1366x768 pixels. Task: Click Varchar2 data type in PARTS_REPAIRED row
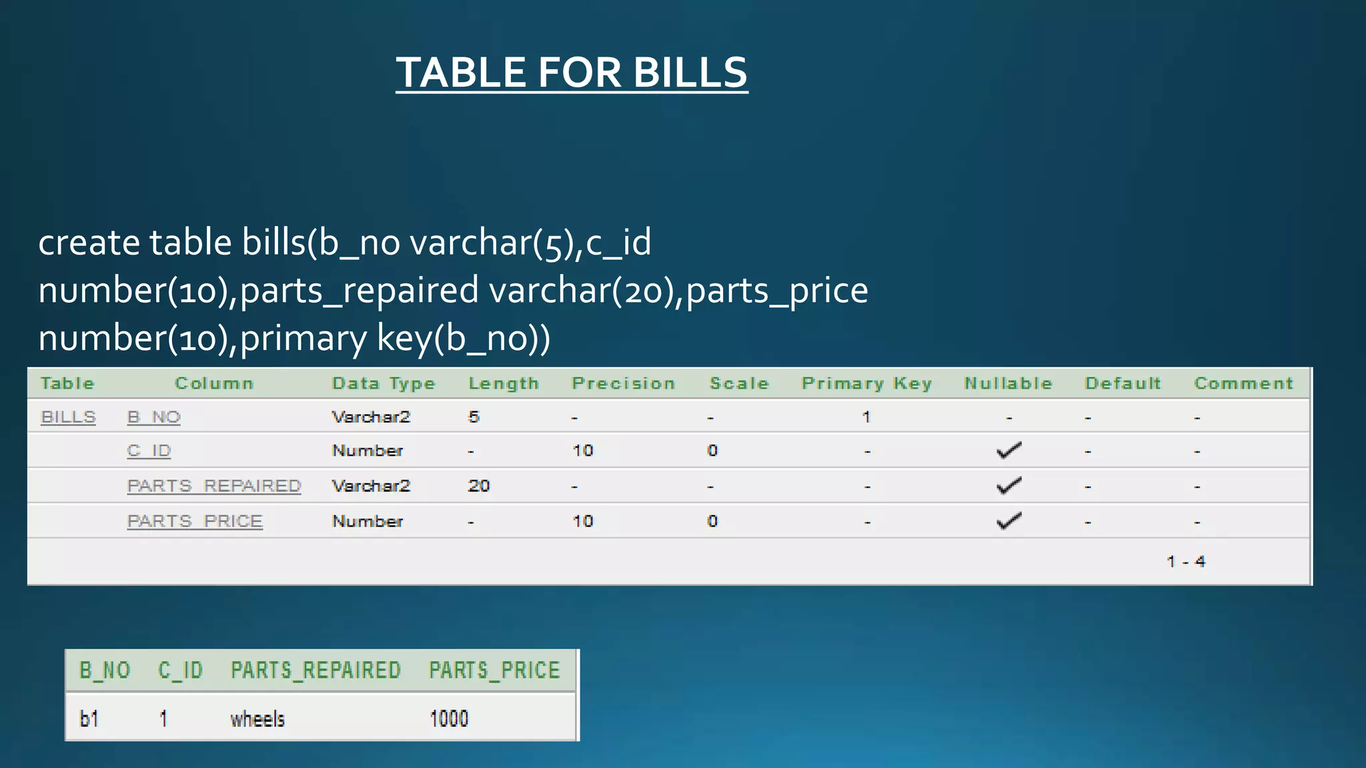pyautogui.click(x=372, y=486)
